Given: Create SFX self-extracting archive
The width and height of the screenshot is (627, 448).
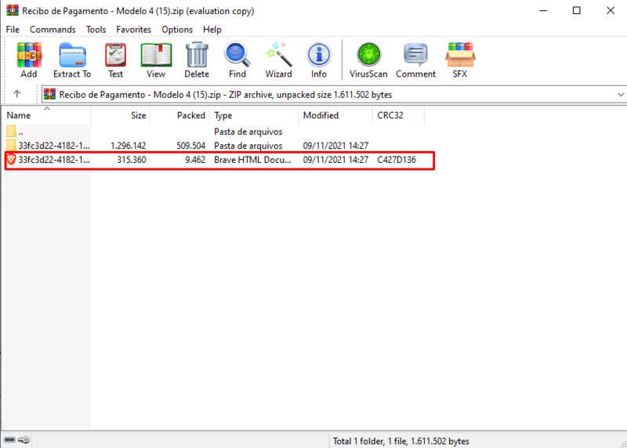Looking at the screenshot, I should point(460,55).
